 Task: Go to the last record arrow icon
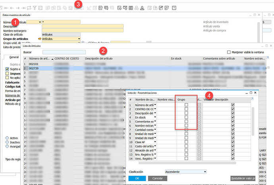point(24,8)
